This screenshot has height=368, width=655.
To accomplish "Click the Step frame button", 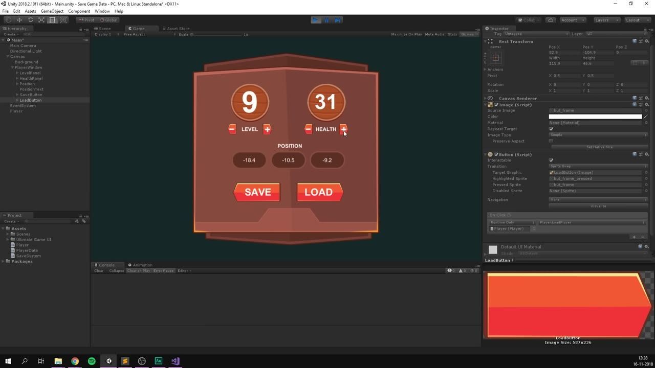I will click(x=337, y=20).
